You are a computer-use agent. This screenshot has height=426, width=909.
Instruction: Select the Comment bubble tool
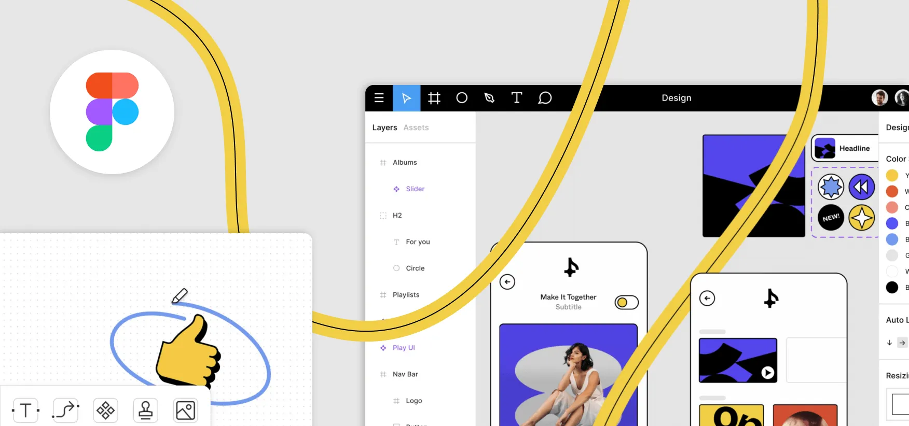click(545, 98)
